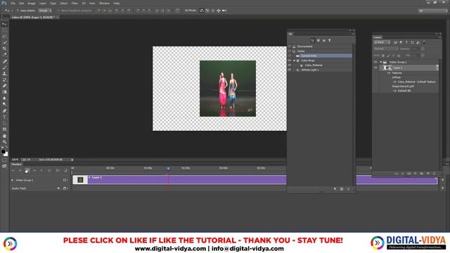Image resolution: width=450 pixels, height=253 pixels.
Task: Select the Move tool
Action: point(4,24)
